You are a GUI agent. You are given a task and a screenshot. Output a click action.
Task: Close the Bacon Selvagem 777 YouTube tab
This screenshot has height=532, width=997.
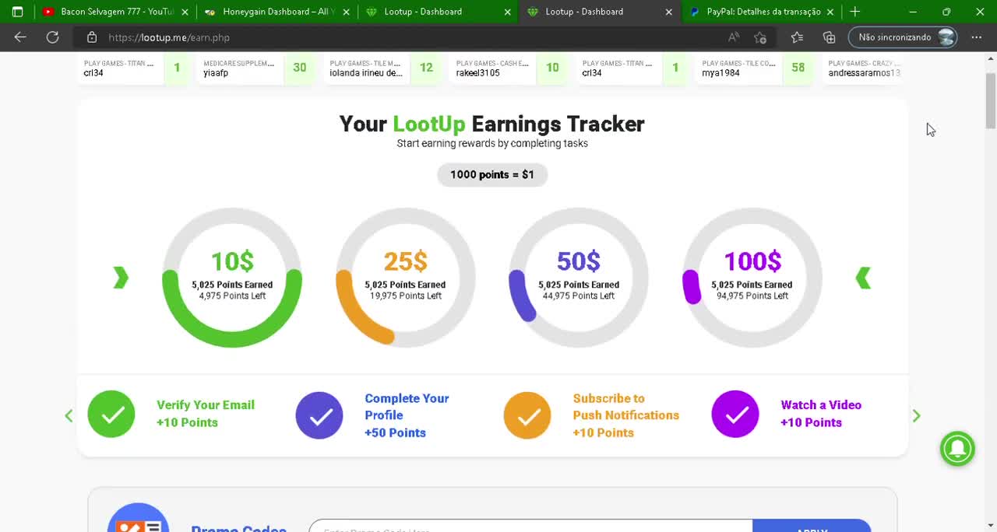pos(185,12)
